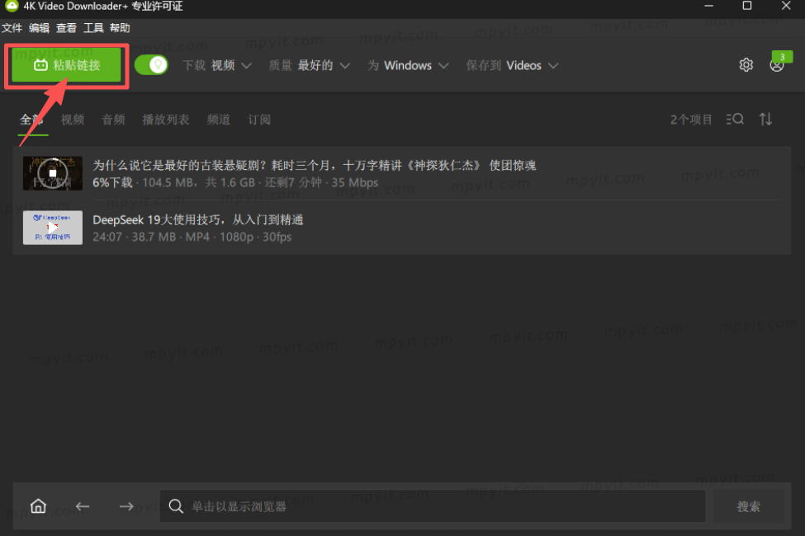Switch to the 音频 tab

(113, 120)
